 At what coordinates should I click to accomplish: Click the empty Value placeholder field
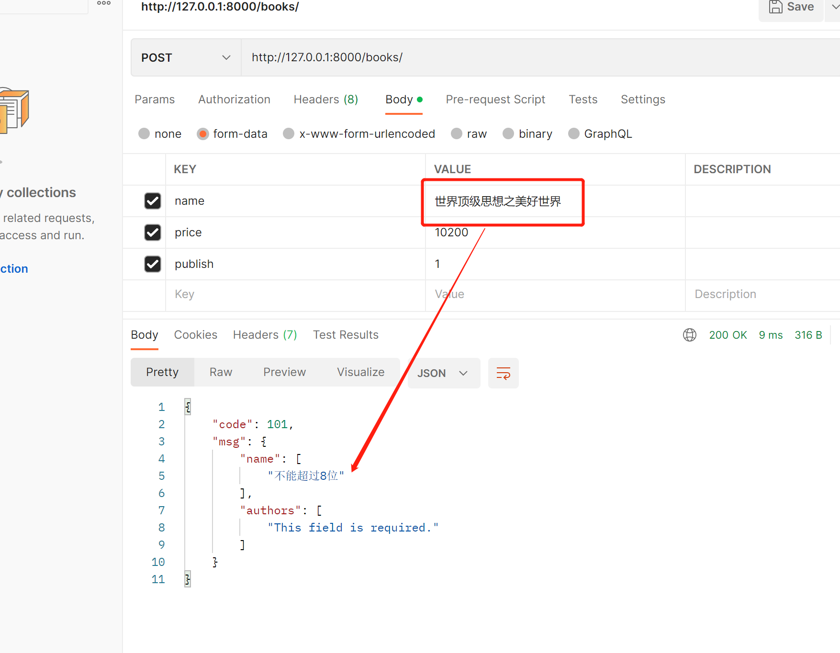click(x=555, y=294)
